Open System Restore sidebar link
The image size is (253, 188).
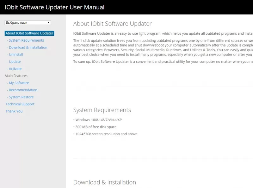(21, 97)
